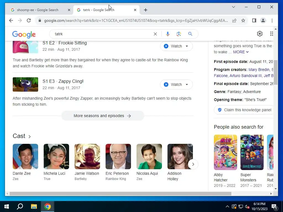This screenshot has width=283, height=212.
Task: Click the browser forward arrow
Action: pyautogui.click(x=20, y=20)
